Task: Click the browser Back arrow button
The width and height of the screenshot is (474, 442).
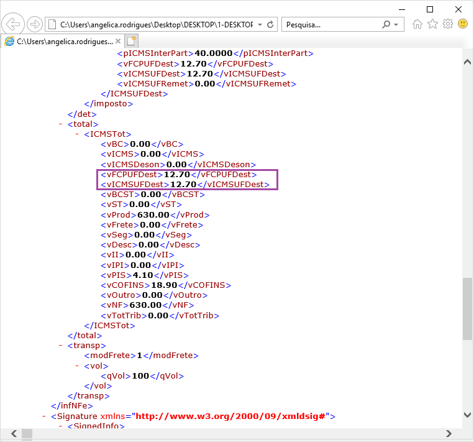Action: point(14,24)
